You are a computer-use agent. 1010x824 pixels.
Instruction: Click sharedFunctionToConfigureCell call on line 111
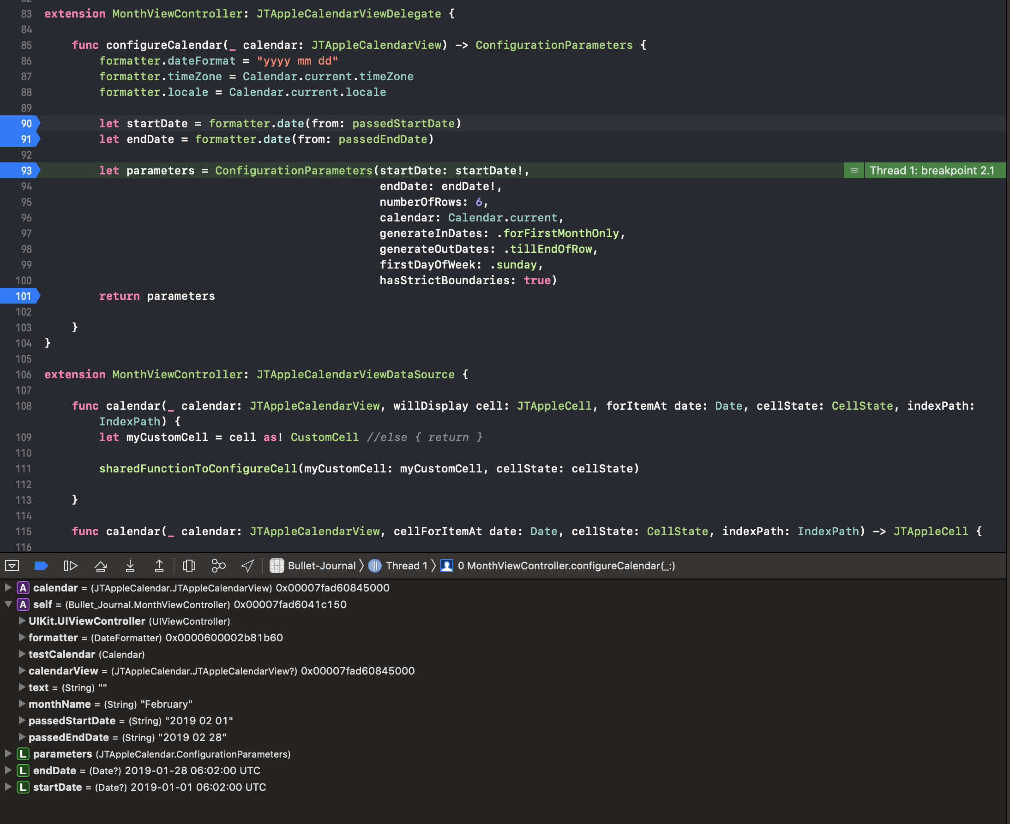coord(198,468)
